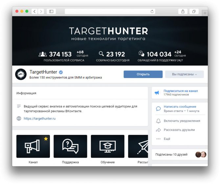This screenshot has height=184, width=220.
Task: Open a new tab with the plus button
Action: point(205,13)
